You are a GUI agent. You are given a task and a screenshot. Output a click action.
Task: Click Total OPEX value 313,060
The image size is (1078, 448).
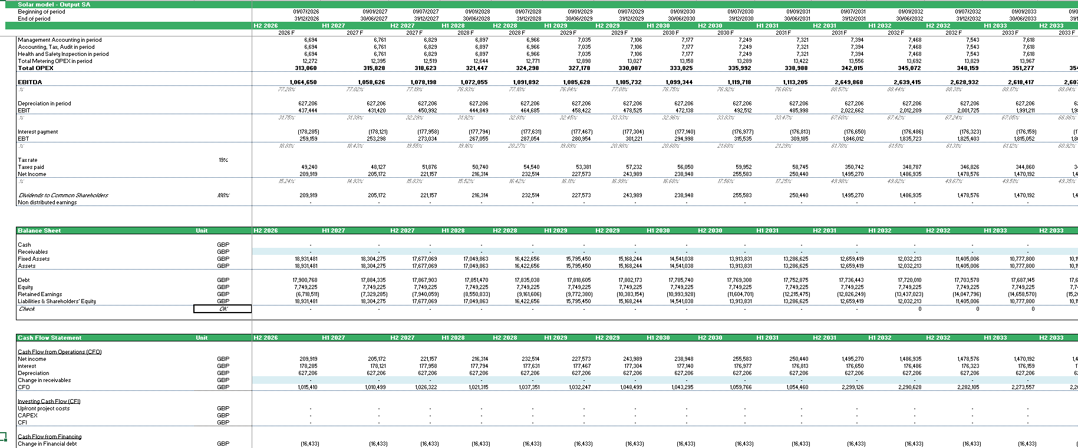[305, 68]
